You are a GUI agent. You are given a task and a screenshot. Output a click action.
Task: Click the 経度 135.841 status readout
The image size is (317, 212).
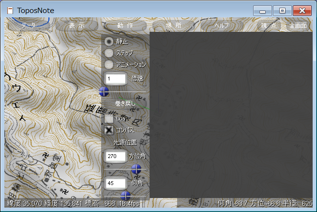tap(63, 203)
